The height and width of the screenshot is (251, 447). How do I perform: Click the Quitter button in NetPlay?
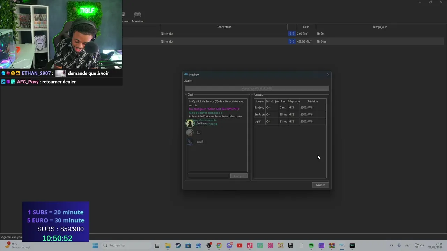coord(320,185)
